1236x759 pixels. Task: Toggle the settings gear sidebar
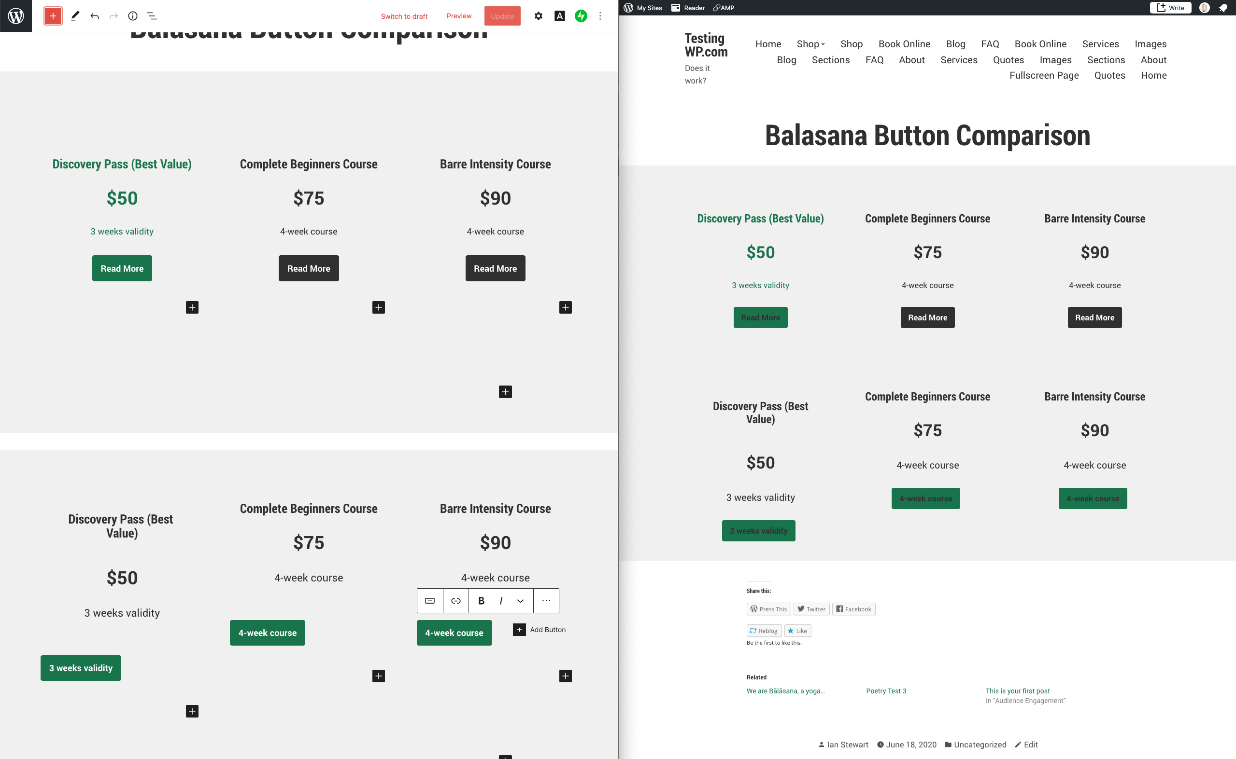(x=538, y=16)
